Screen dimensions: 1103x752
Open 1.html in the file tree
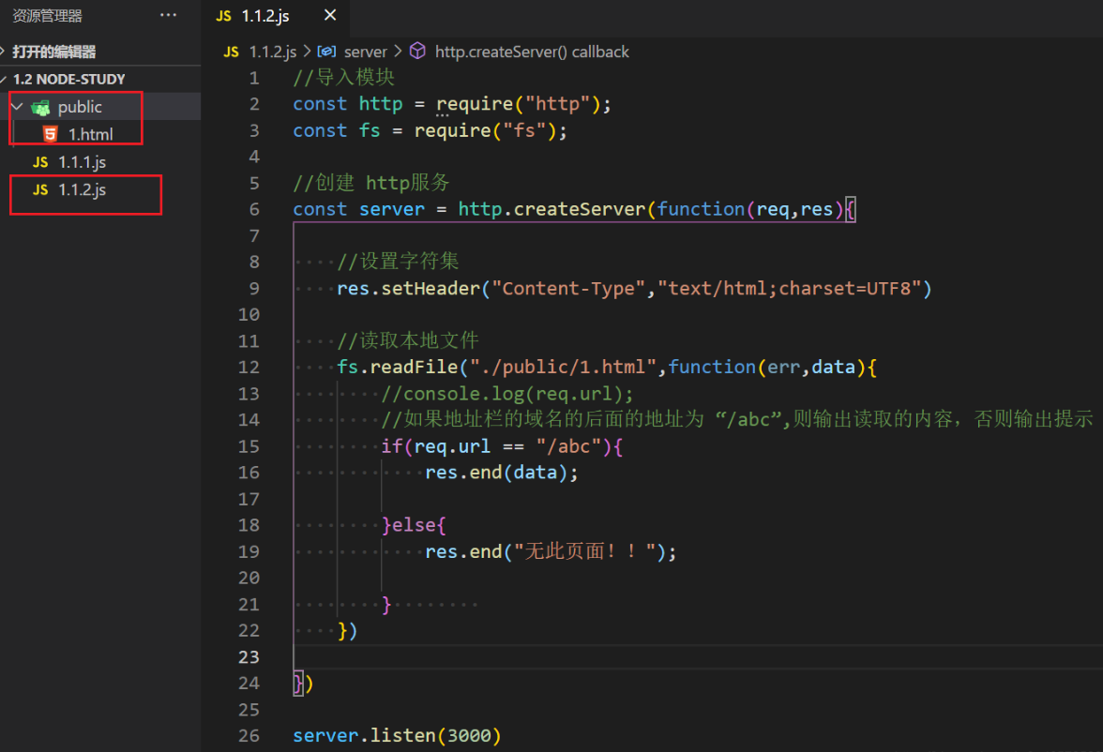90,134
